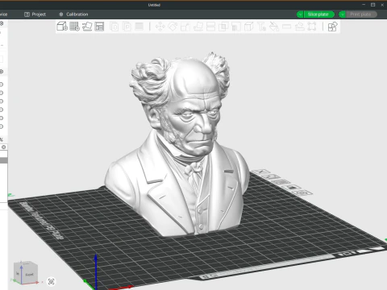Click the plate's arrange icon beside bed
The width and height of the screenshot is (387, 290).
point(282,182)
